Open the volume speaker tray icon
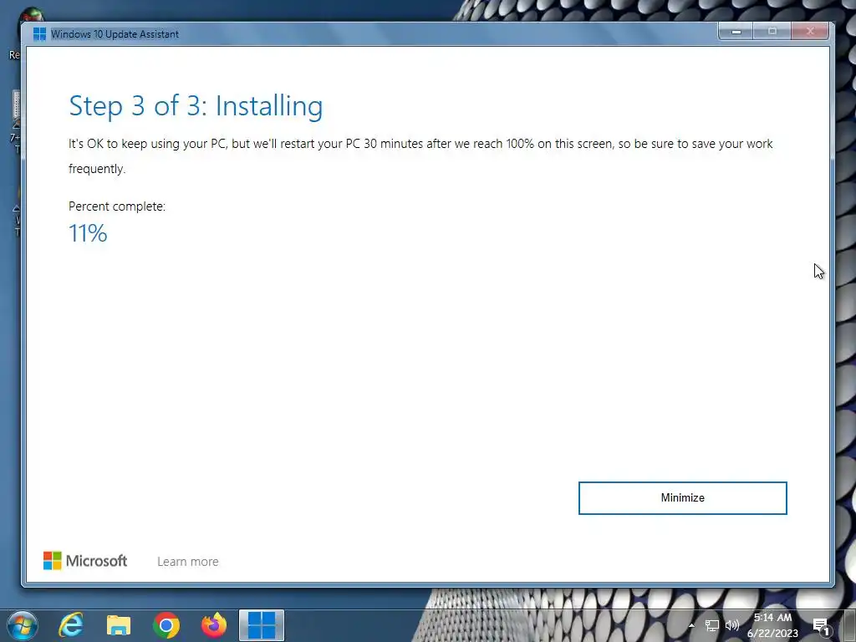856x642 pixels. (x=732, y=625)
